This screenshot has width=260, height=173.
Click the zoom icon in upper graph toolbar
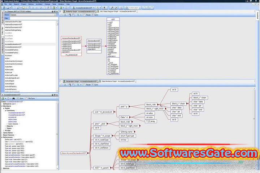coord(78,15)
